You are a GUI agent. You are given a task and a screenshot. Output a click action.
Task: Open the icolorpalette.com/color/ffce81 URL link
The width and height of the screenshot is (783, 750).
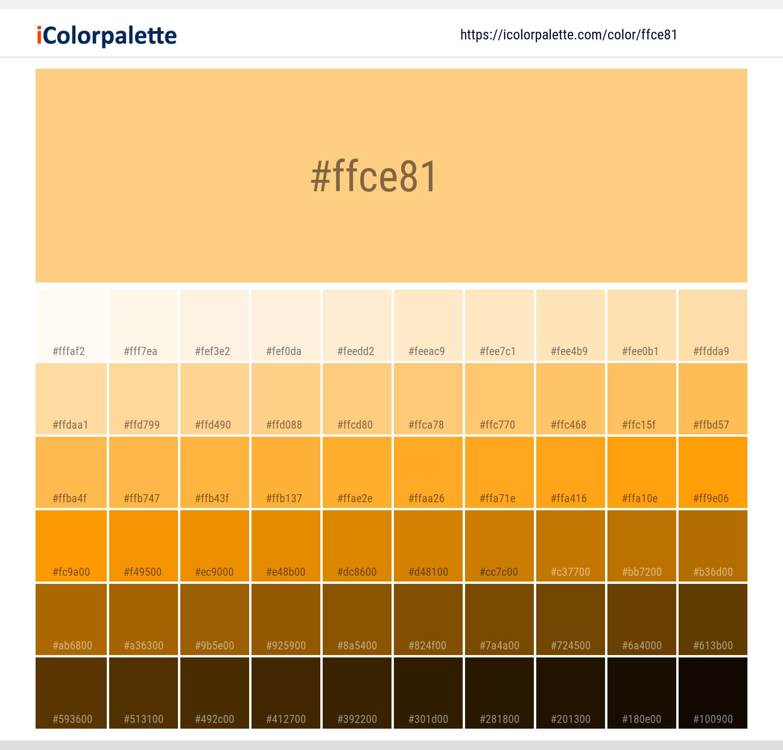(x=569, y=35)
